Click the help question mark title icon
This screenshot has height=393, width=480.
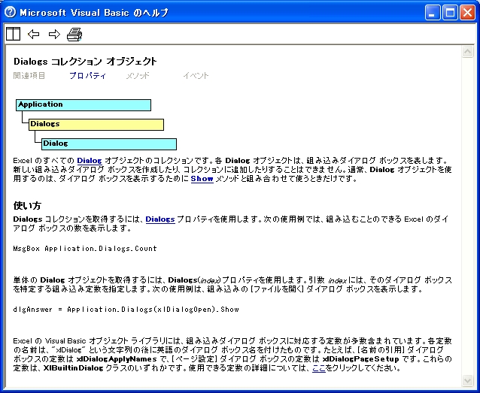(x=10, y=12)
